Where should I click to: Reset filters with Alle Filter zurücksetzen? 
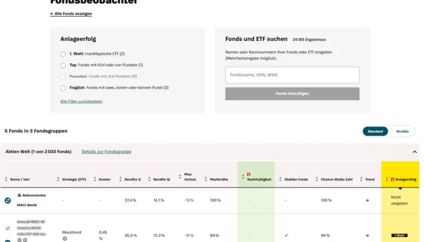pyautogui.click(x=81, y=101)
